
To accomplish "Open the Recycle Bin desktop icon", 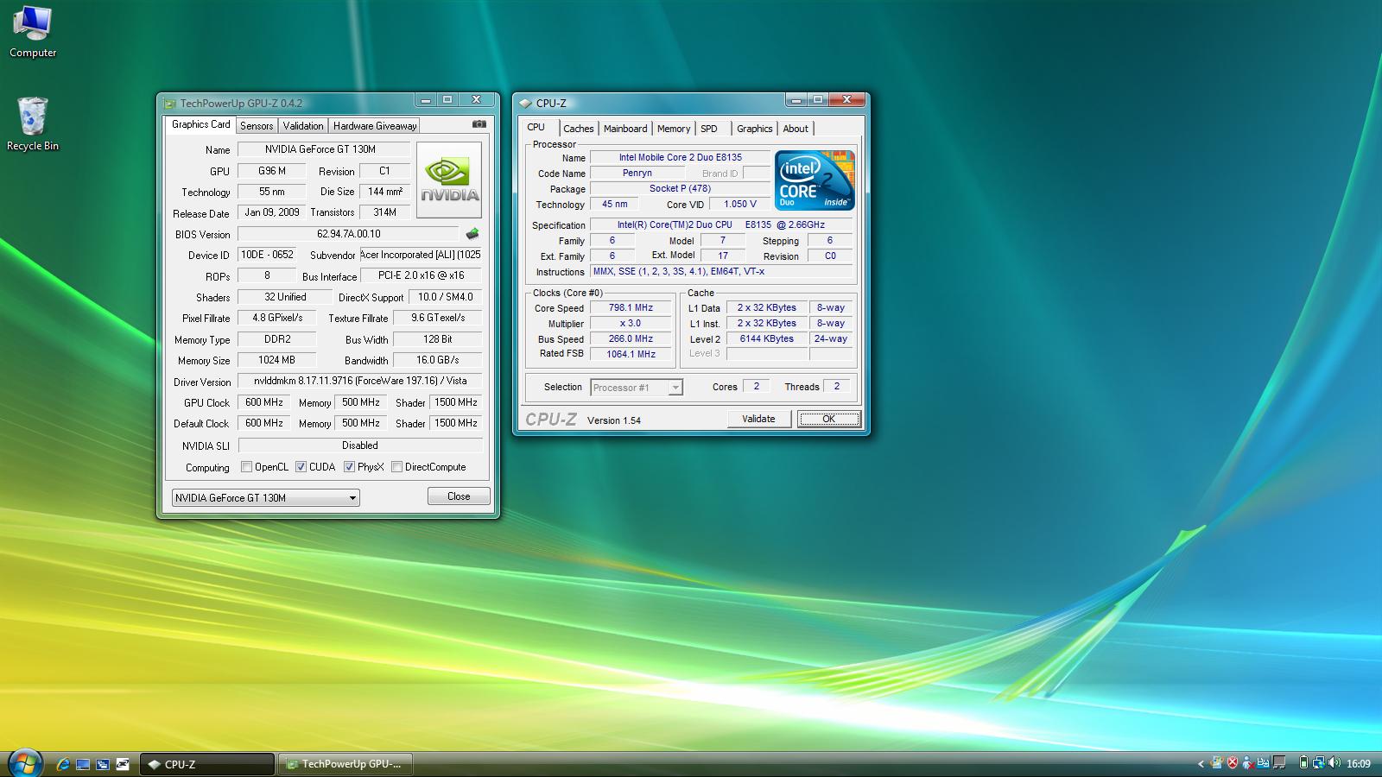I will click(x=33, y=124).
